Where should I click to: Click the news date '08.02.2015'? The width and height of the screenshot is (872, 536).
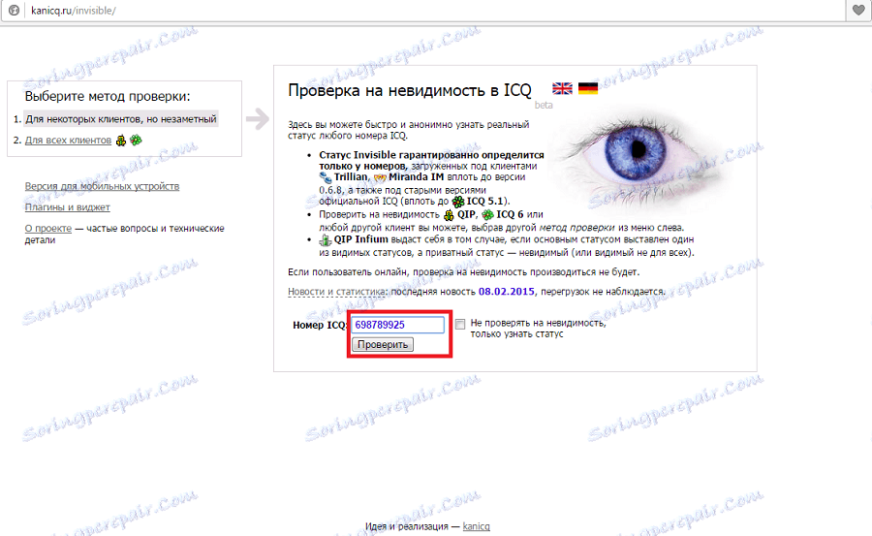tap(506, 291)
